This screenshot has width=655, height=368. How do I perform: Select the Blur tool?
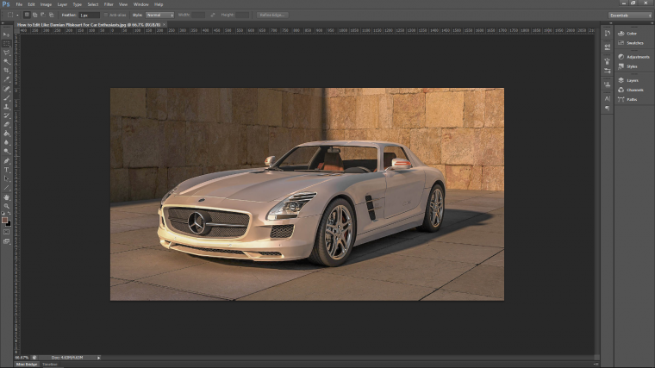(6, 142)
